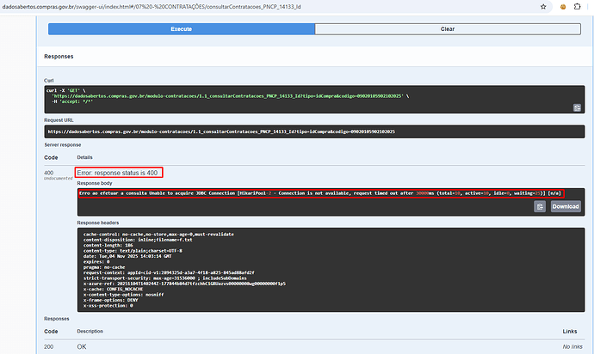Select the content-disposition header line
The width and height of the screenshot is (594, 354).
pos(138,240)
